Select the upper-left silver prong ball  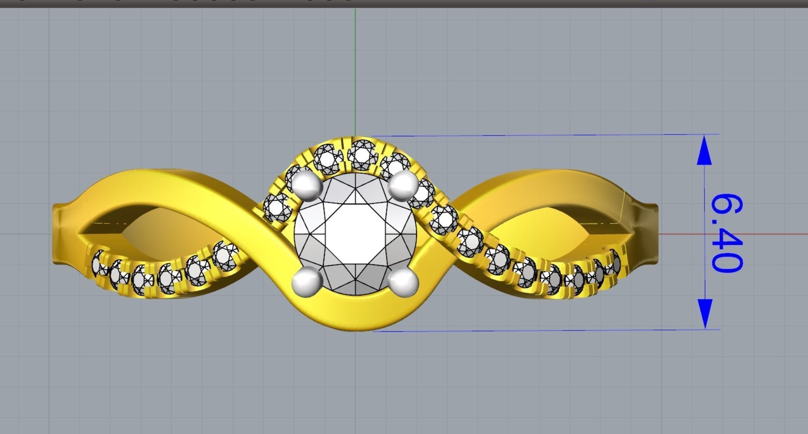306,186
